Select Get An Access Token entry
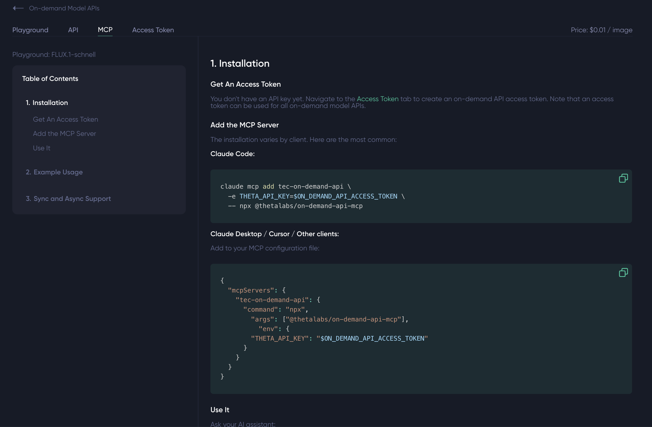Image resolution: width=652 pixels, height=427 pixels. point(66,119)
